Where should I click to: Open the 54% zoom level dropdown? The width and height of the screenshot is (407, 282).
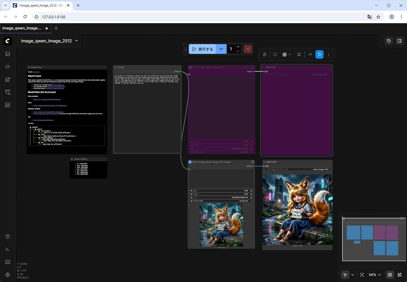click(x=375, y=275)
